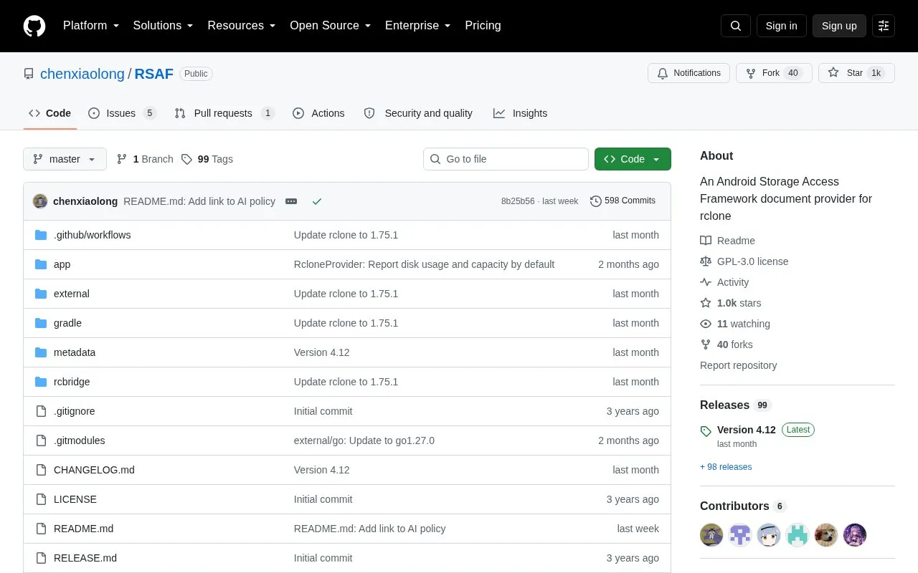Expand the master branch dropdown
This screenshot has width=918, height=573.
tap(65, 159)
